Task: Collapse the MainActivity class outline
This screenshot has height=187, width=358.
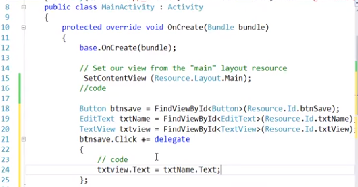Action: pos(23,7)
